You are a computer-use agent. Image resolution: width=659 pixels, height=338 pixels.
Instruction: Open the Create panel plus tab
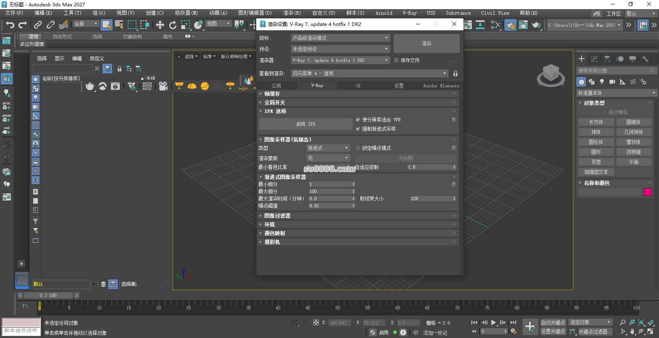[x=582, y=59]
